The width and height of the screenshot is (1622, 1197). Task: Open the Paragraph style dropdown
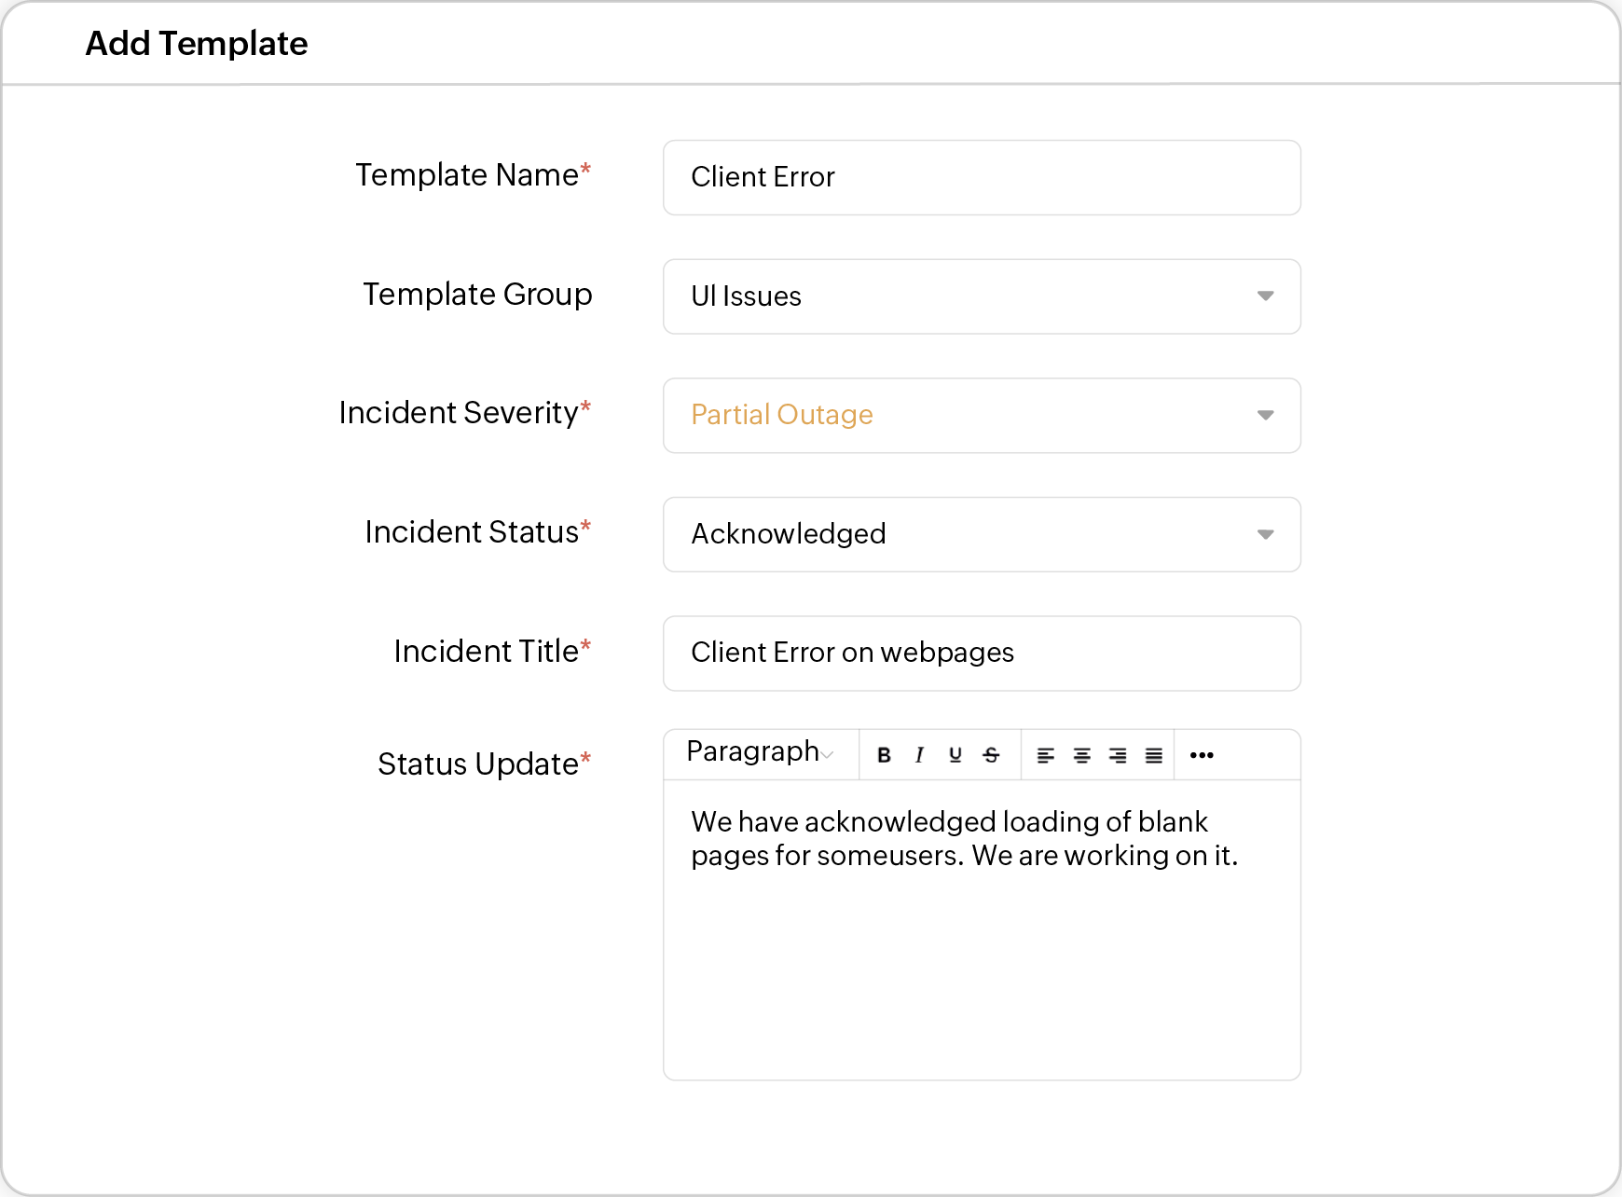coord(760,753)
